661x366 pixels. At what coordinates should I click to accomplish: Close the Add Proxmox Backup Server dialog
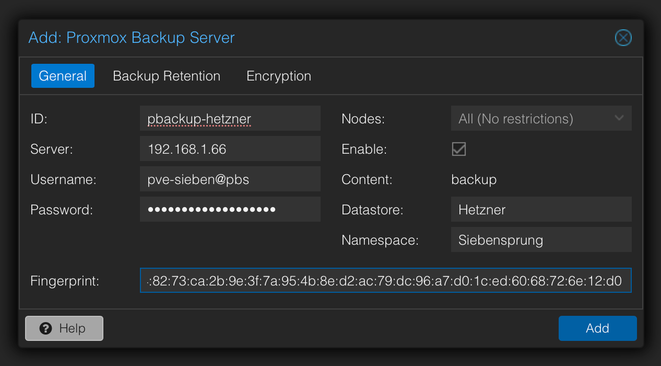[x=623, y=38]
